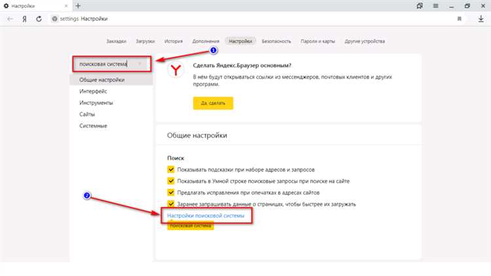This screenshot has height=276, width=491.
Task: Select Интерфейс in the sidebar
Action: click(93, 91)
